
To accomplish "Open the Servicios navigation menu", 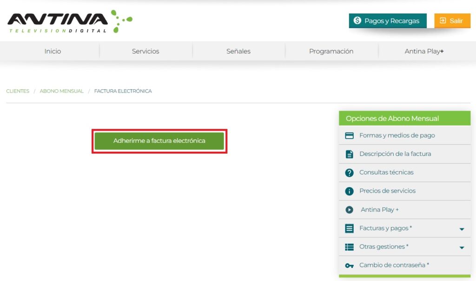I will [x=145, y=51].
